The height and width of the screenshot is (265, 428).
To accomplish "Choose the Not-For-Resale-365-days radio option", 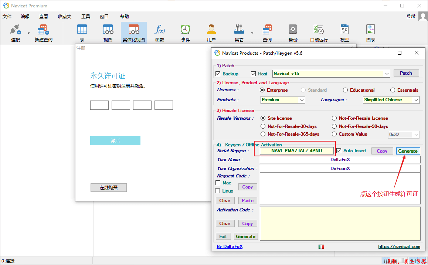I will coord(263,134).
